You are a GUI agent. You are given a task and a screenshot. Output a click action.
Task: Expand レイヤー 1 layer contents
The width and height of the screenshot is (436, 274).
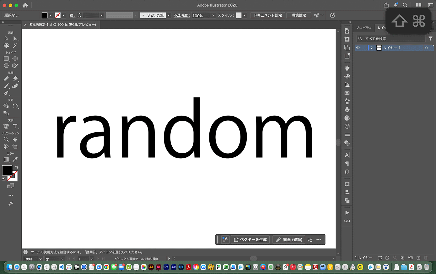tap(372, 48)
